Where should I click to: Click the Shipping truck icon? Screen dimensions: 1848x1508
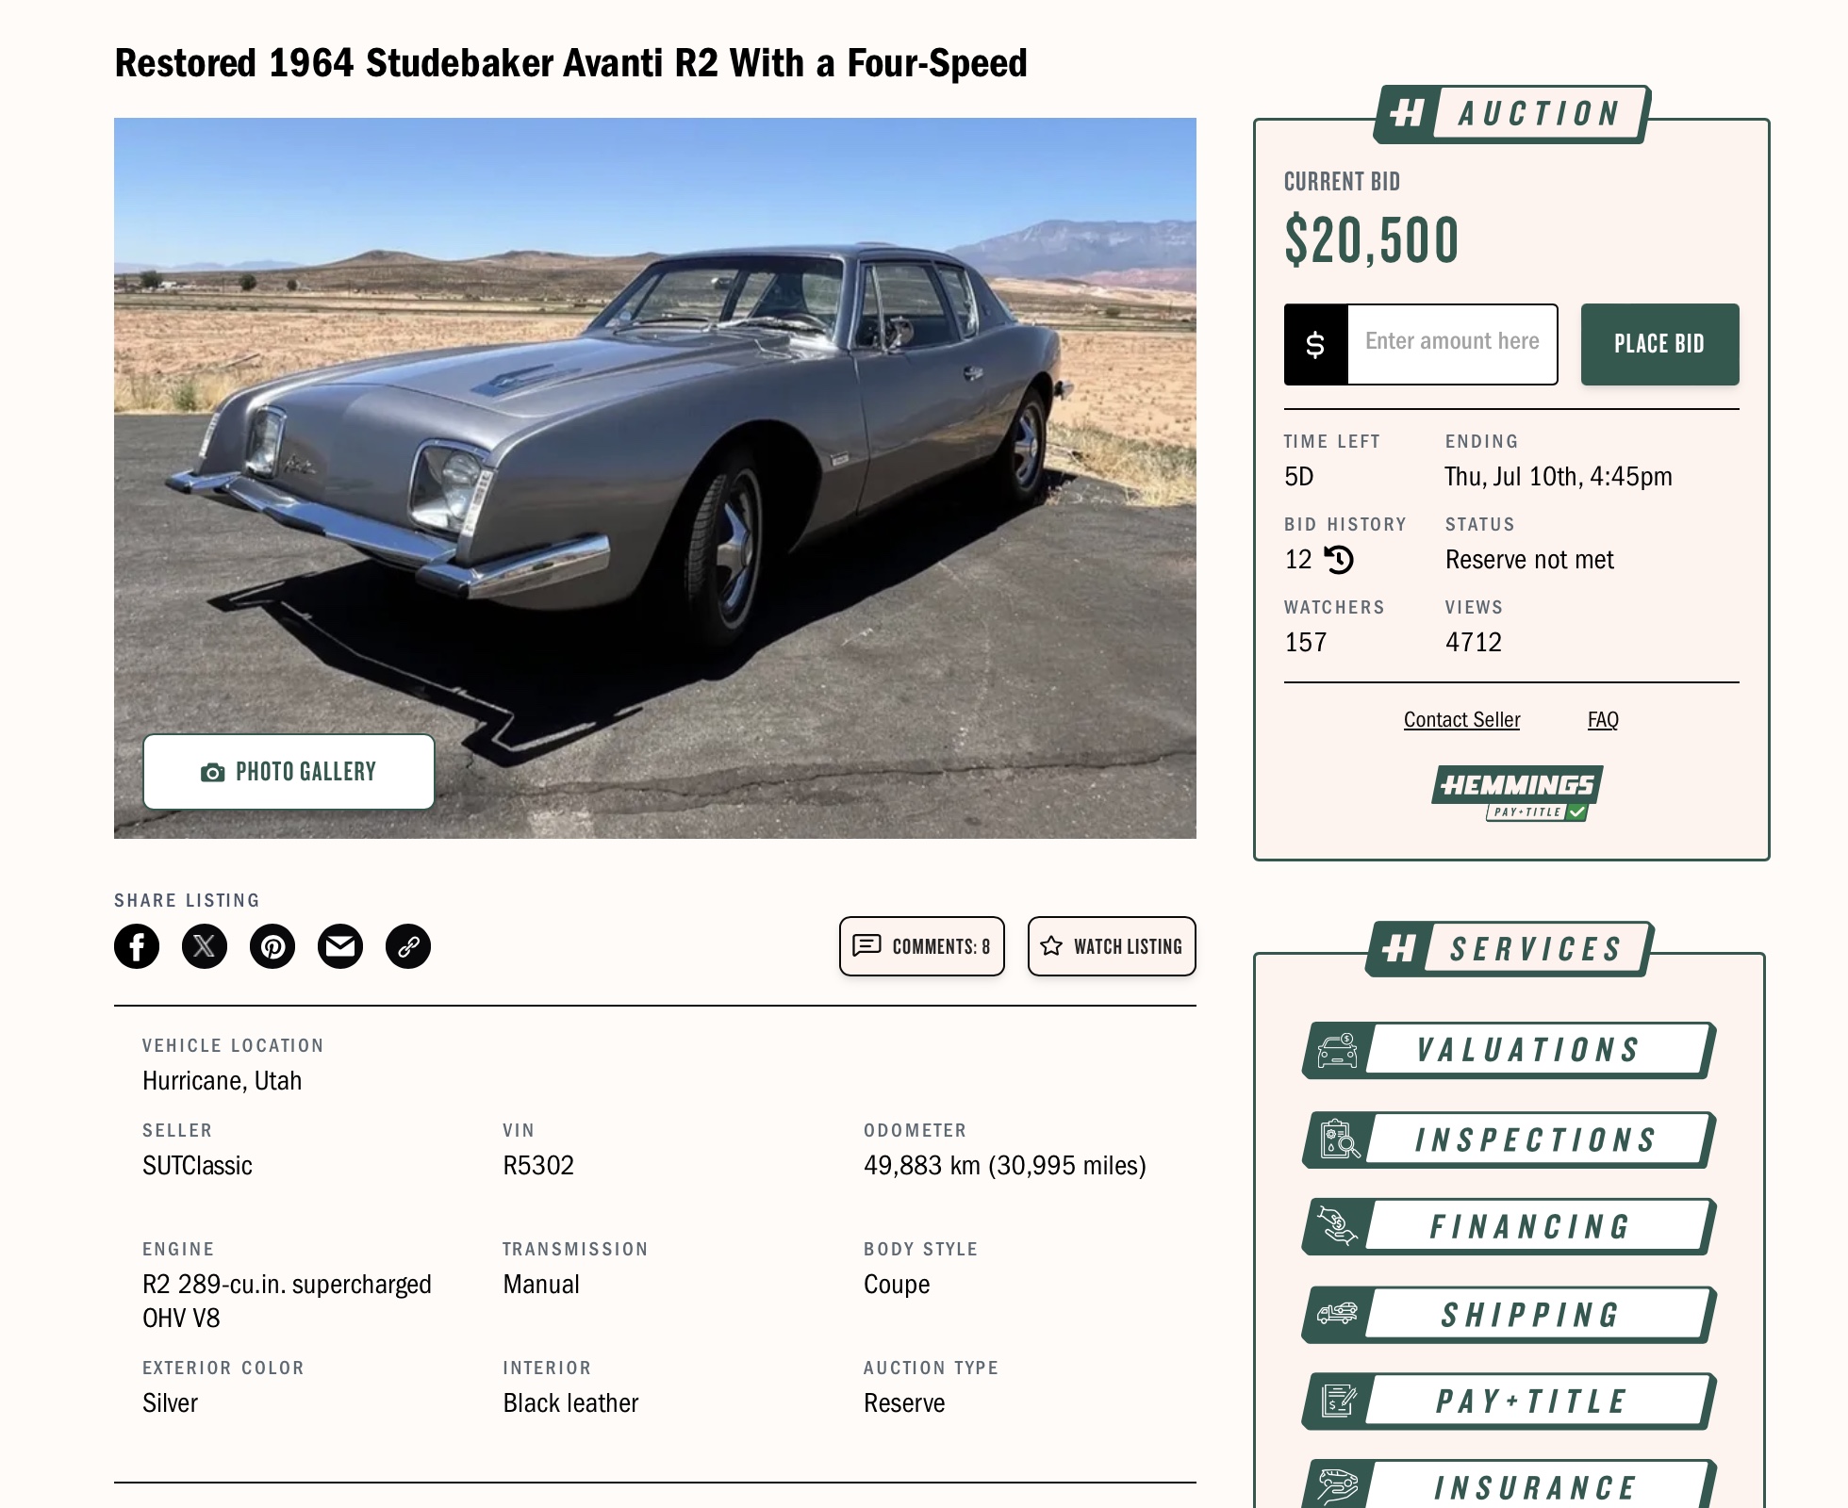(x=1337, y=1313)
